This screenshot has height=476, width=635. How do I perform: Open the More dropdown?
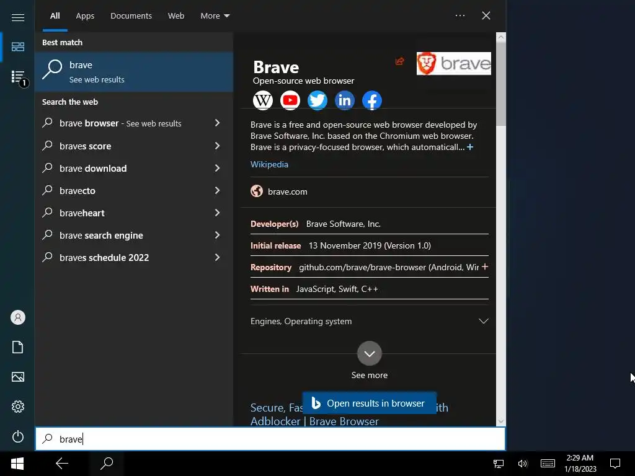215,15
